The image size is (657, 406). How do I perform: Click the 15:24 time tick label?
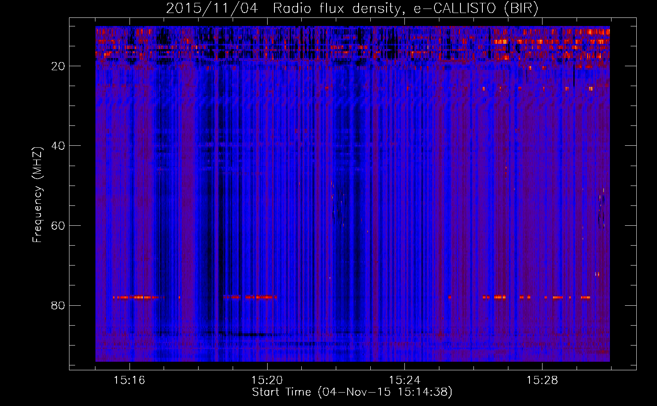point(404,380)
